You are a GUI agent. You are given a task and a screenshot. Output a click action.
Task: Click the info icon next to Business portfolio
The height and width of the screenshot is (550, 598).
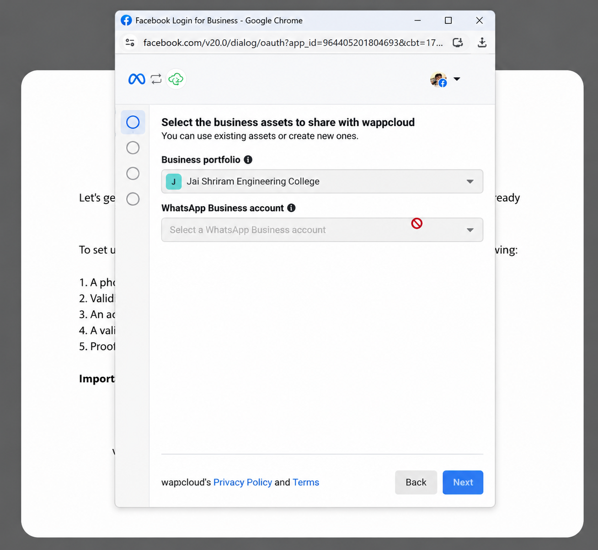pyautogui.click(x=248, y=160)
